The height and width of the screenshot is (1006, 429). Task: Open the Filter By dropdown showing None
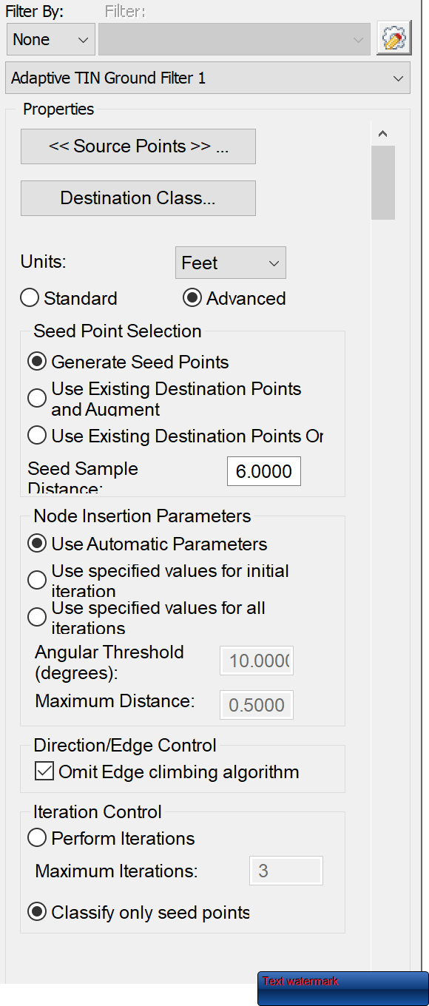coord(50,38)
